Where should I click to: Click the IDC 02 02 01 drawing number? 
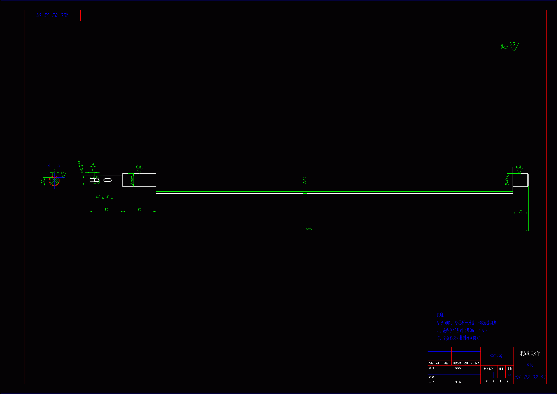point(530,377)
